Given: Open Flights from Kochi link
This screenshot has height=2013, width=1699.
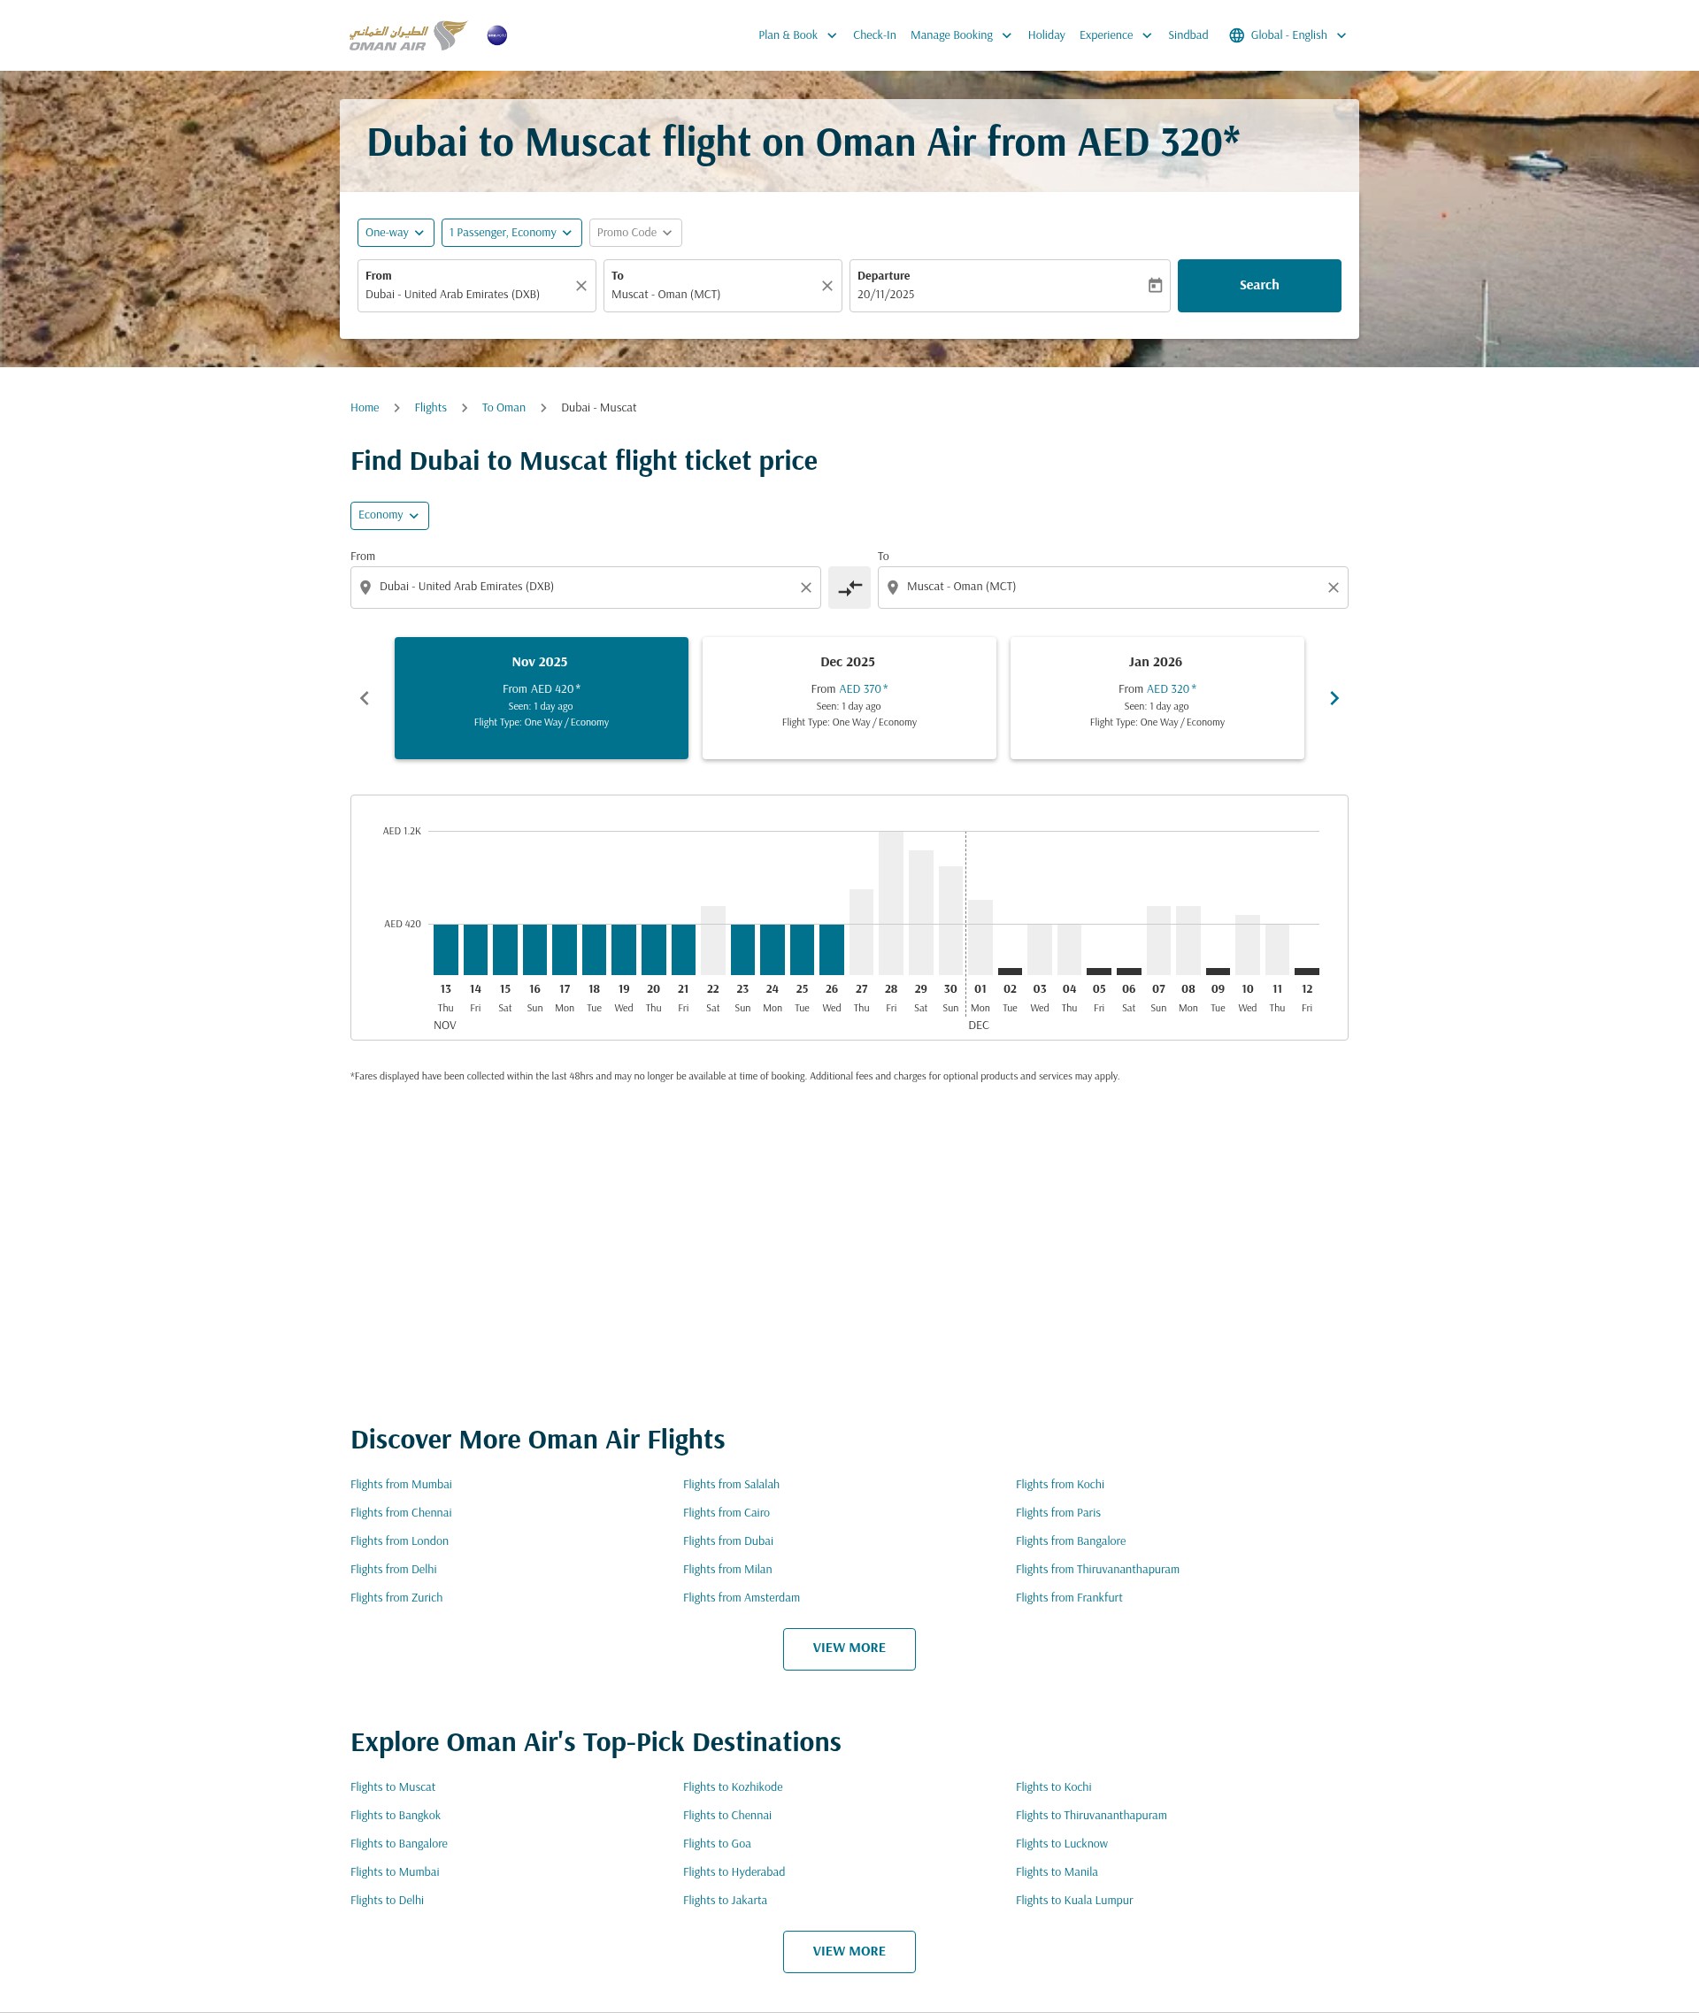Looking at the screenshot, I should [x=1059, y=1485].
